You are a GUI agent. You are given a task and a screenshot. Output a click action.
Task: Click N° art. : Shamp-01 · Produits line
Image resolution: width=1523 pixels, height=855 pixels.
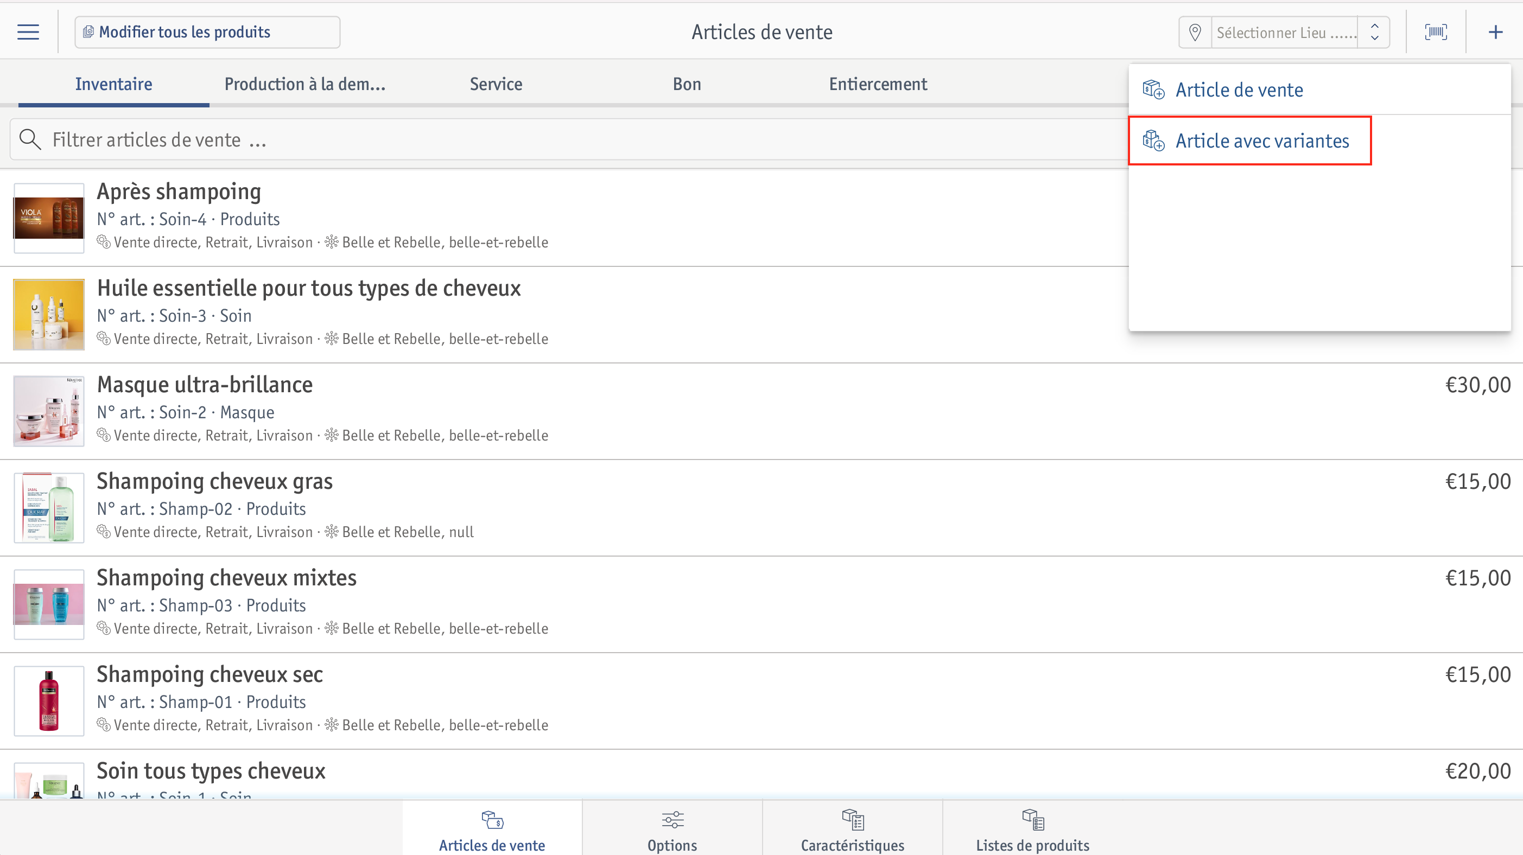(201, 702)
